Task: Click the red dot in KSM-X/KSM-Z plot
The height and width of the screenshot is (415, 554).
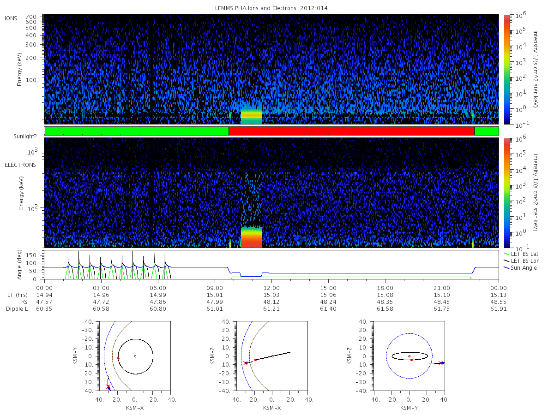Action: 255,360
